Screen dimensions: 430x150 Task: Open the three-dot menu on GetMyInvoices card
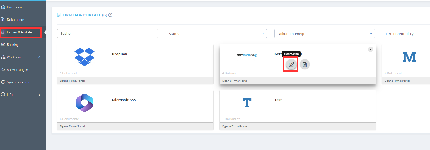click(x=370, y=49)
